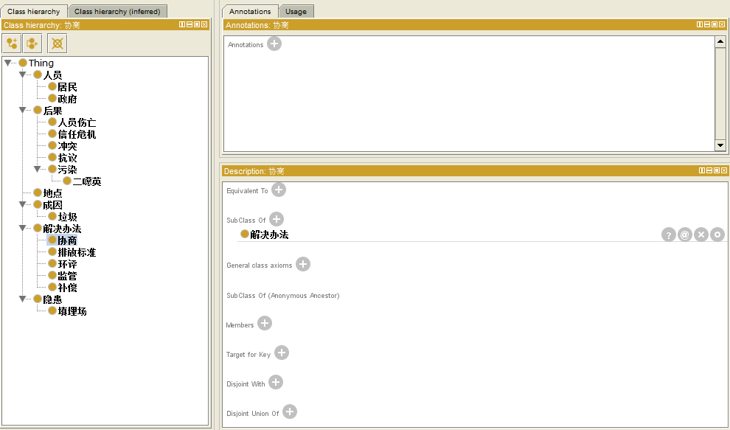Collapse the 隐患 tree node
Screen dimensions: 730x430
point(22,299)
